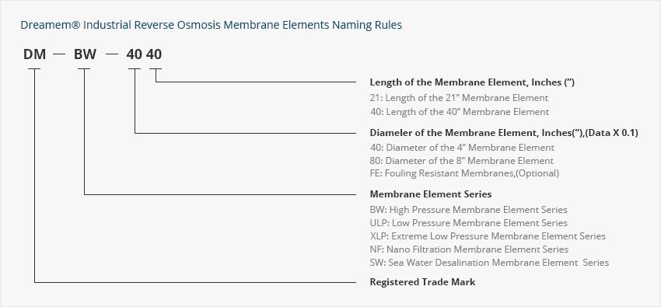Select the 40 inch length description line
The image size is (661, 307).
[x=460, y=112]
